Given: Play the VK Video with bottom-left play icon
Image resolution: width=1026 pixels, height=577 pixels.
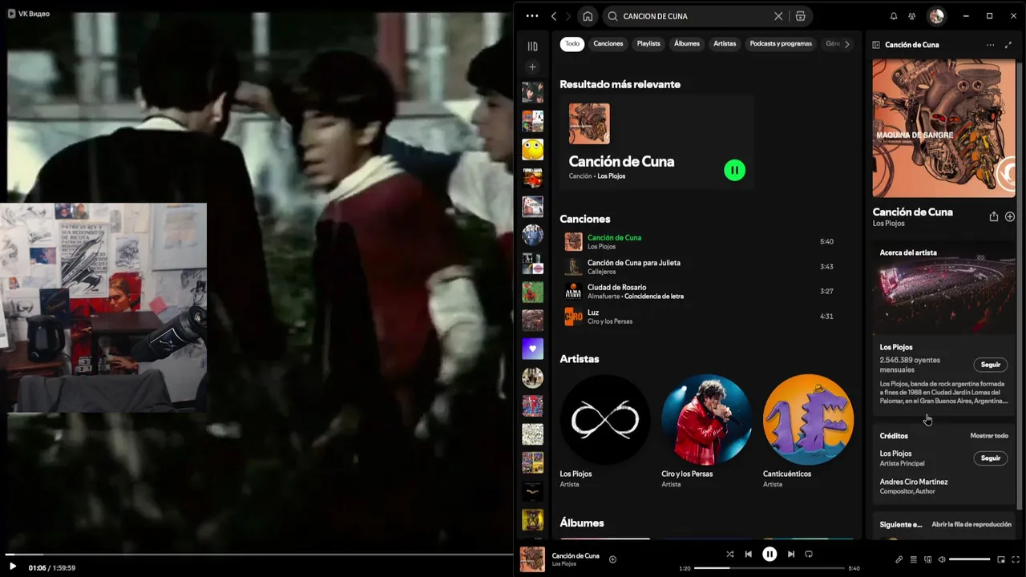Looking at the screenshot, I should [x=12, y=567].
